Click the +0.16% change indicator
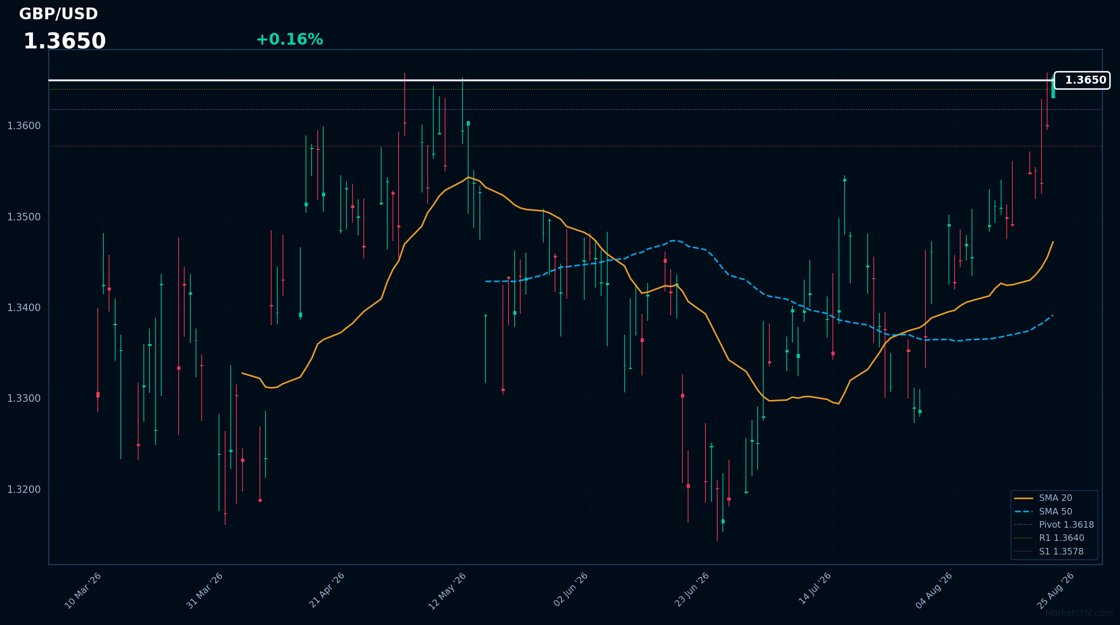This screenshot has height=625, width=1120. 290,39
